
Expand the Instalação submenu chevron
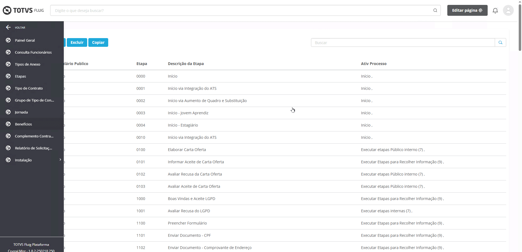[60, 159]
